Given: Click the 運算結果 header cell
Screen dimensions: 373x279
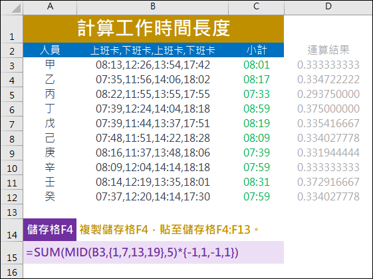Looking at the screenshot, I should (x=328, y=50).
